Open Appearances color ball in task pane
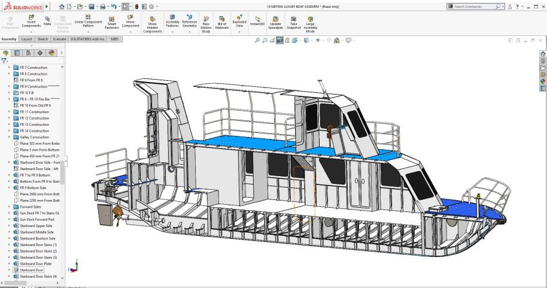The image size is (547, 288). point(543,81)
